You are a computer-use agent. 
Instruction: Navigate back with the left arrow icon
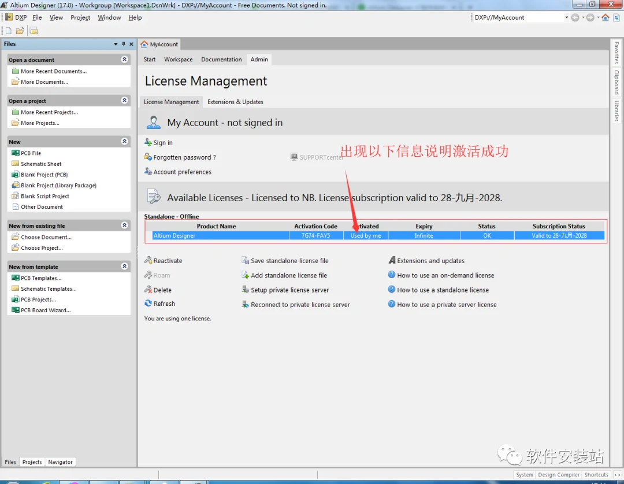[575, 17]
